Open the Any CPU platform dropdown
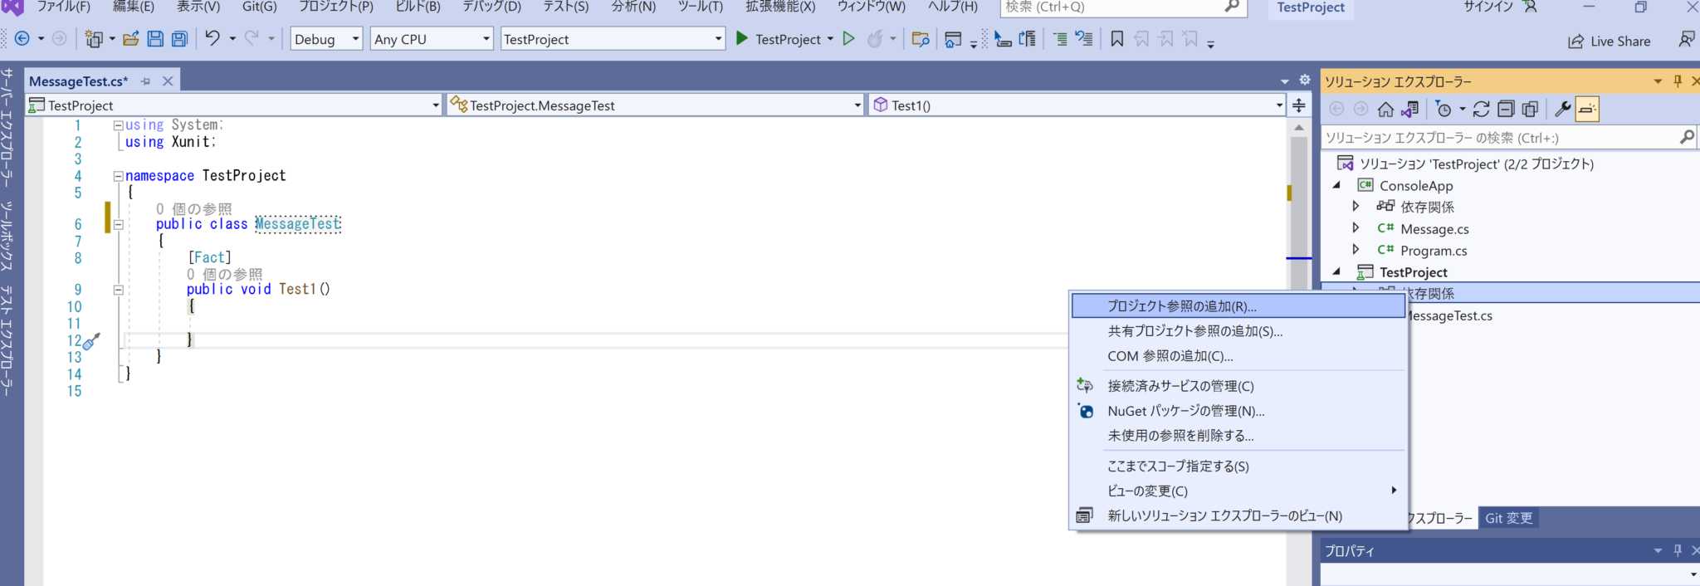Viewport: 1700px width, 586px height. 432,39
